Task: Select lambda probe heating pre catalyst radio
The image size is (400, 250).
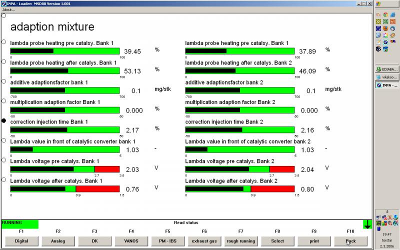Action: (x=4, y=42)
